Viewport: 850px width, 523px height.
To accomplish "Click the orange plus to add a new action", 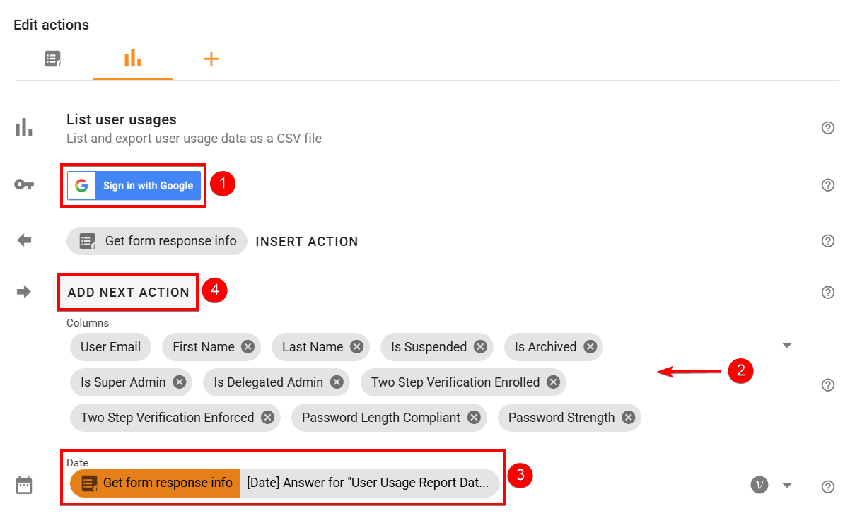I will (211, 59).
